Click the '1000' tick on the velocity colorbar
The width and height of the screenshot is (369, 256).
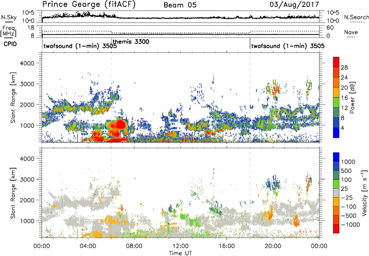point(348,162)
